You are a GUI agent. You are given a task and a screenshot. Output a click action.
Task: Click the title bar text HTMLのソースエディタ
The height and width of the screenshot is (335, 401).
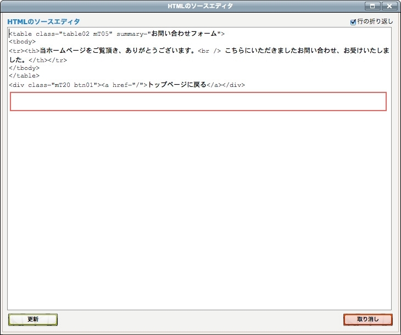200,6
